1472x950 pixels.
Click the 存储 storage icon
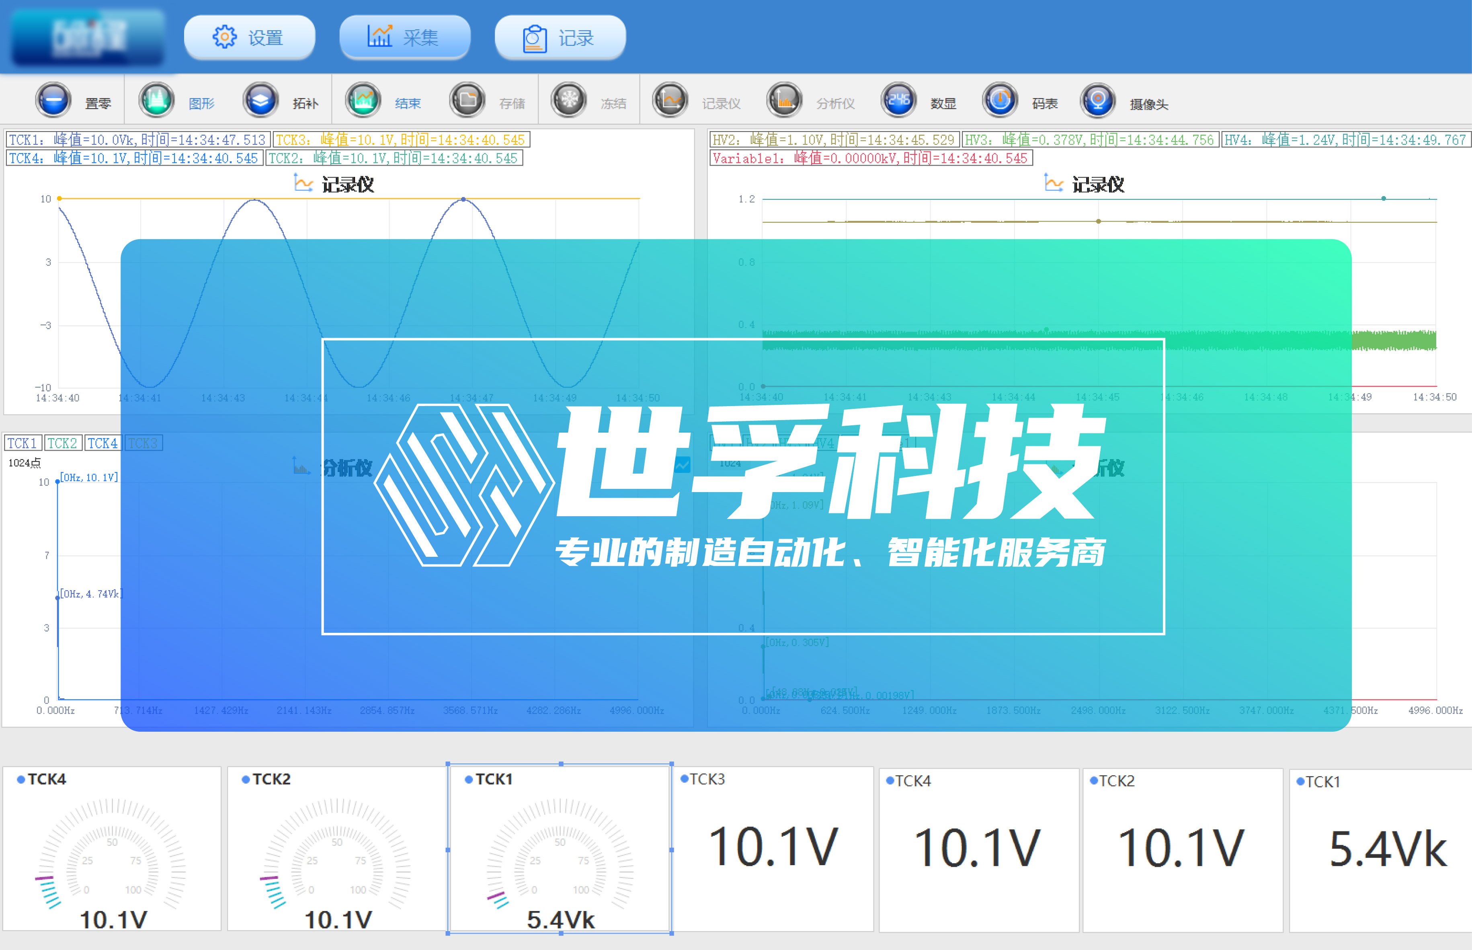tap(467, 100)
